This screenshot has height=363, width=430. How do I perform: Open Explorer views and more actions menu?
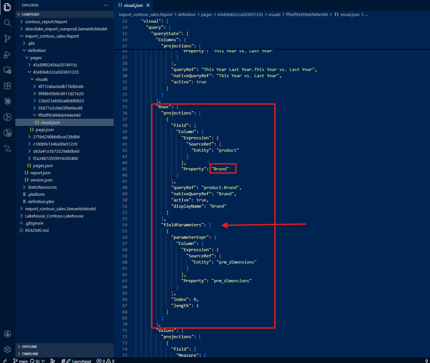tap(106, 5)
